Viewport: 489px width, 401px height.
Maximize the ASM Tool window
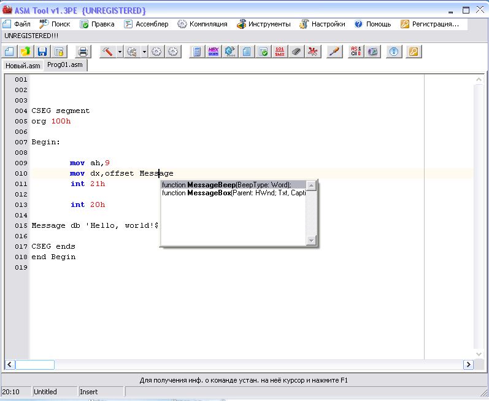click(466, 10)
